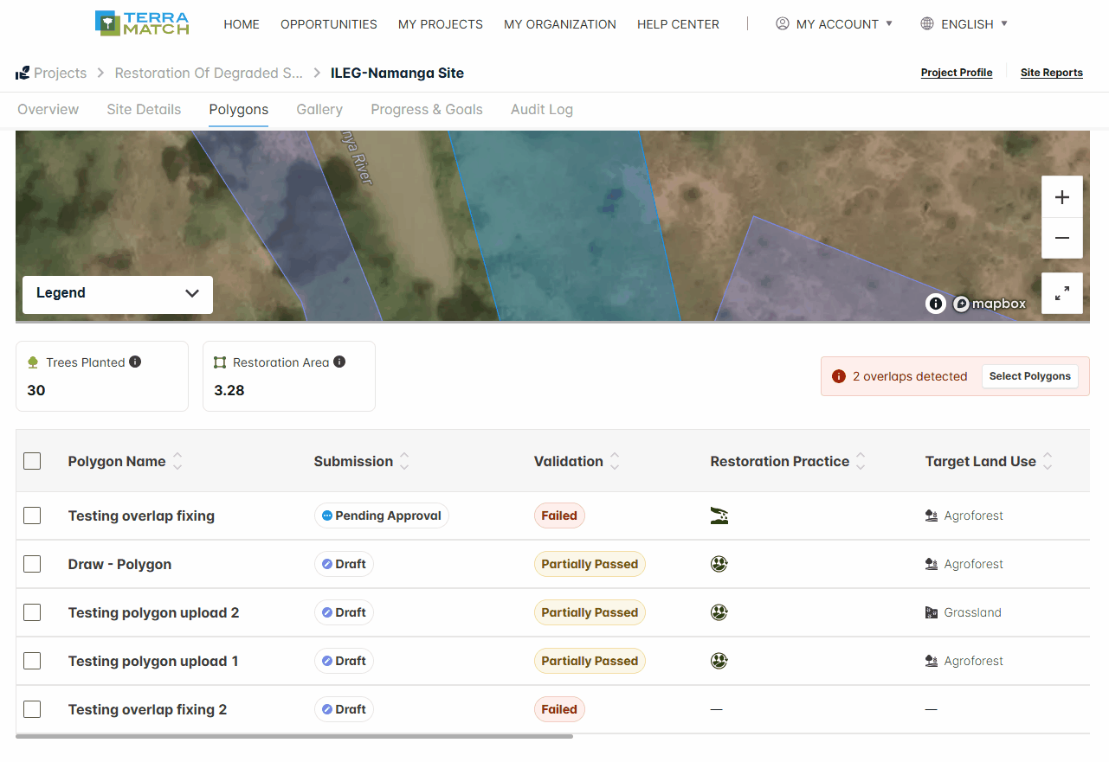
Task: Sort table by Restoration Practice
Action: [861, 461]
